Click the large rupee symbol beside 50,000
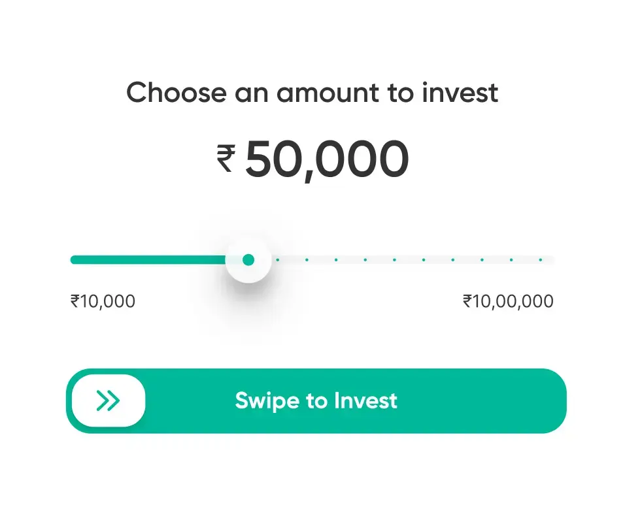 226,159
